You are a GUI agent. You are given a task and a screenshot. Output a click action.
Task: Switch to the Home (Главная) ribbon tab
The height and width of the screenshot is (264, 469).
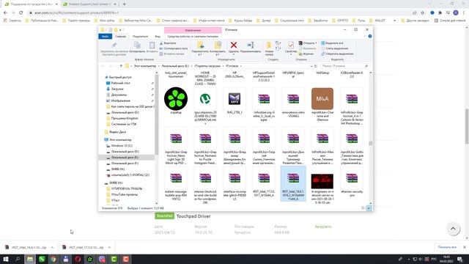(x=121, y=37)
